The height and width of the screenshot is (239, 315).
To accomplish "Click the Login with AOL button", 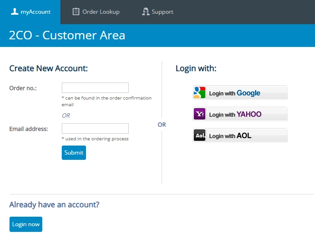I will coord(240,135).
